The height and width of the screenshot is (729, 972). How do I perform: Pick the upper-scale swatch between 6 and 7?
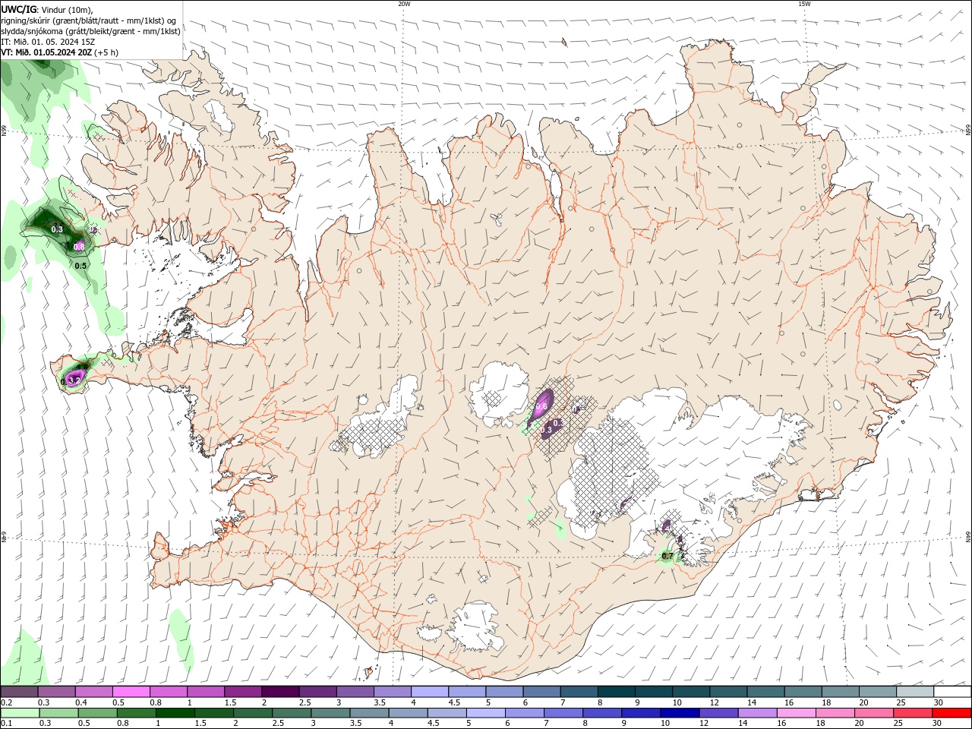tap(541, 692)
